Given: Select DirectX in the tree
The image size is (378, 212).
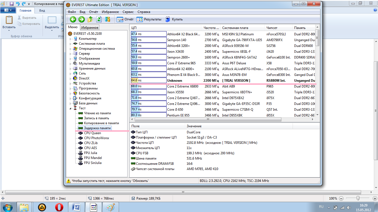Looking at the screenshot, I should 84,78.
